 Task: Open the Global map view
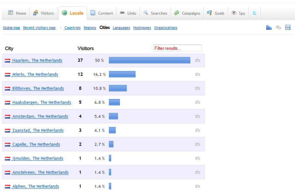(11, 28)
